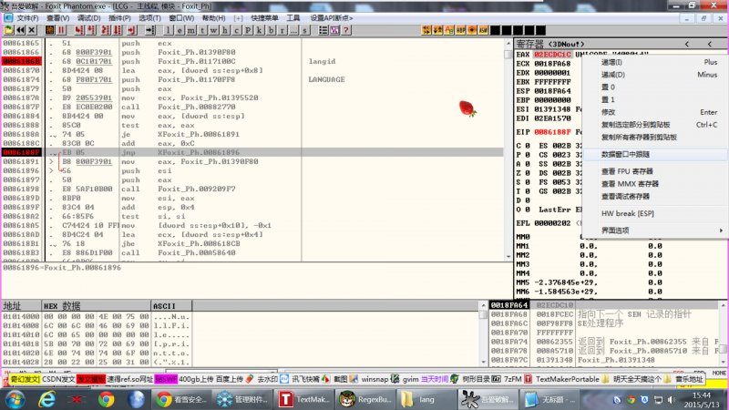Image resolution: width=729 pixels, height=410 pixels.
Task: Click the Open file toolbar icon
Action: [x=8, y=30]
